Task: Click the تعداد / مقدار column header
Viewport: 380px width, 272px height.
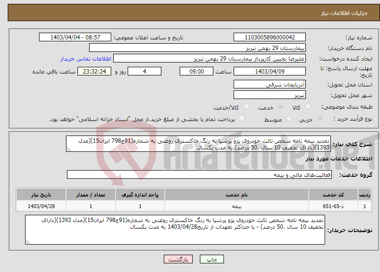Action: pos(91,195)
